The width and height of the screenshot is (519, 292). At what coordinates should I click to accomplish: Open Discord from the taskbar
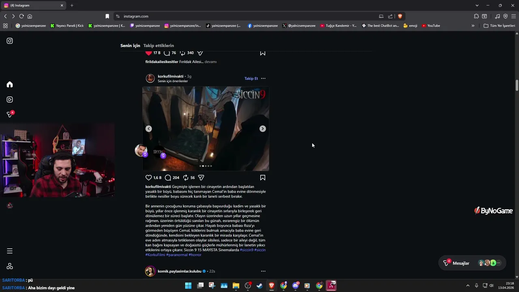point(296,286)
